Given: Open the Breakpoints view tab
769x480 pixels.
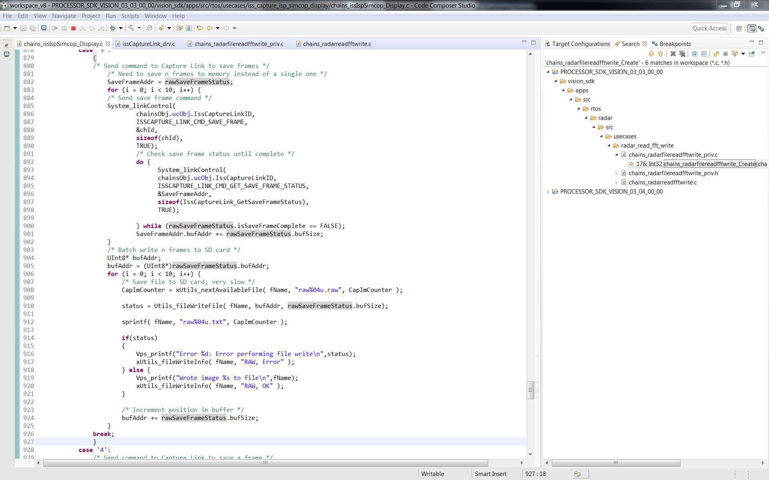Looking at the screenshot, I should (675, 44).
